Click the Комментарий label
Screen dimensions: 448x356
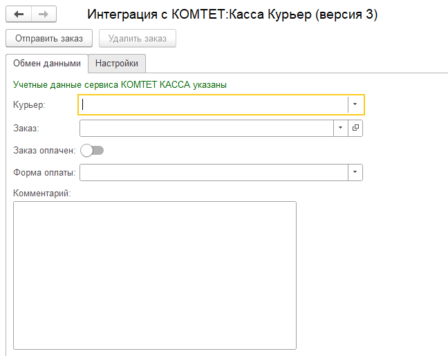tap(42, 192)
